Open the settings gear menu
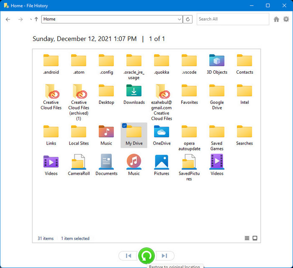The image size is (293, 268). [286, 19]
